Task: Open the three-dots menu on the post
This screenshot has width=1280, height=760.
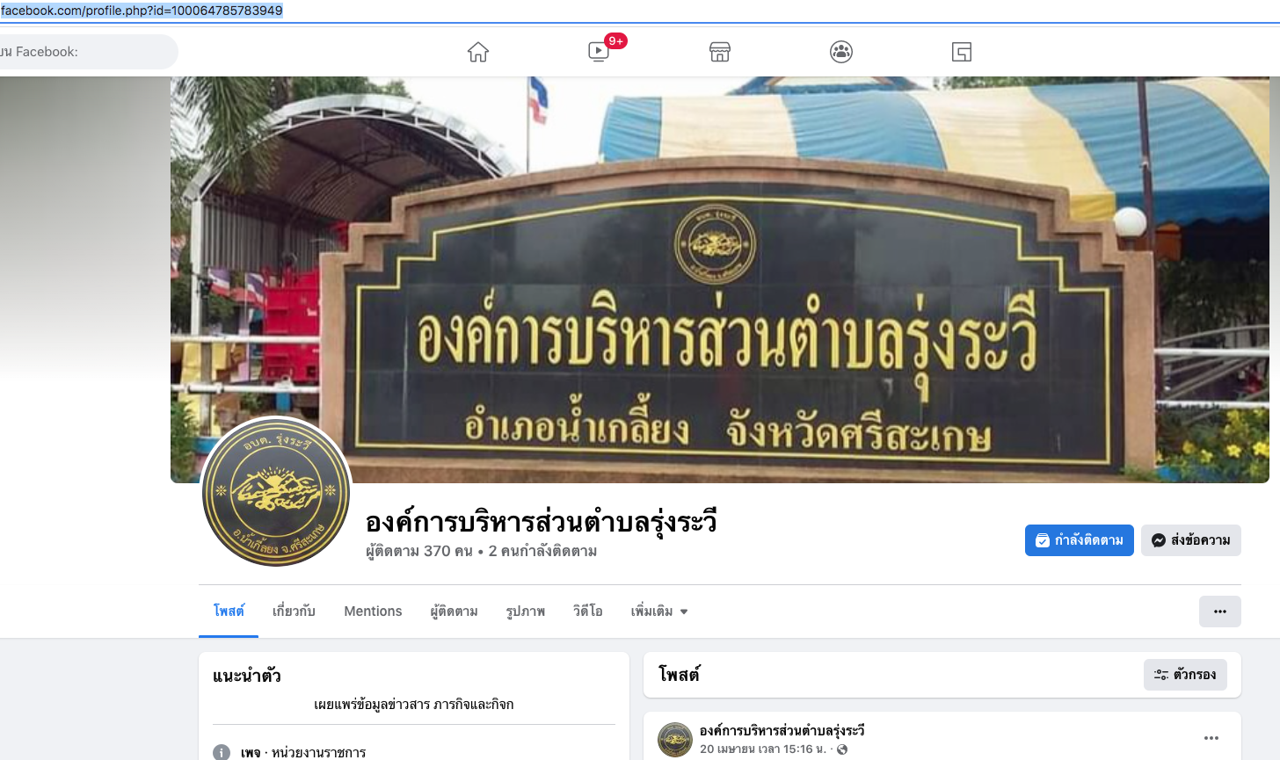Action: click(1211, 738)
